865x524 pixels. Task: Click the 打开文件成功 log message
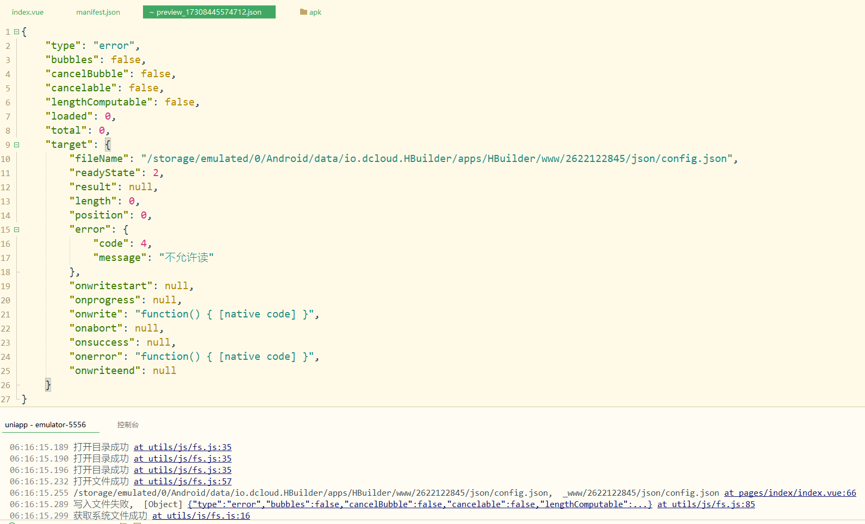click(x=101, y=482)
